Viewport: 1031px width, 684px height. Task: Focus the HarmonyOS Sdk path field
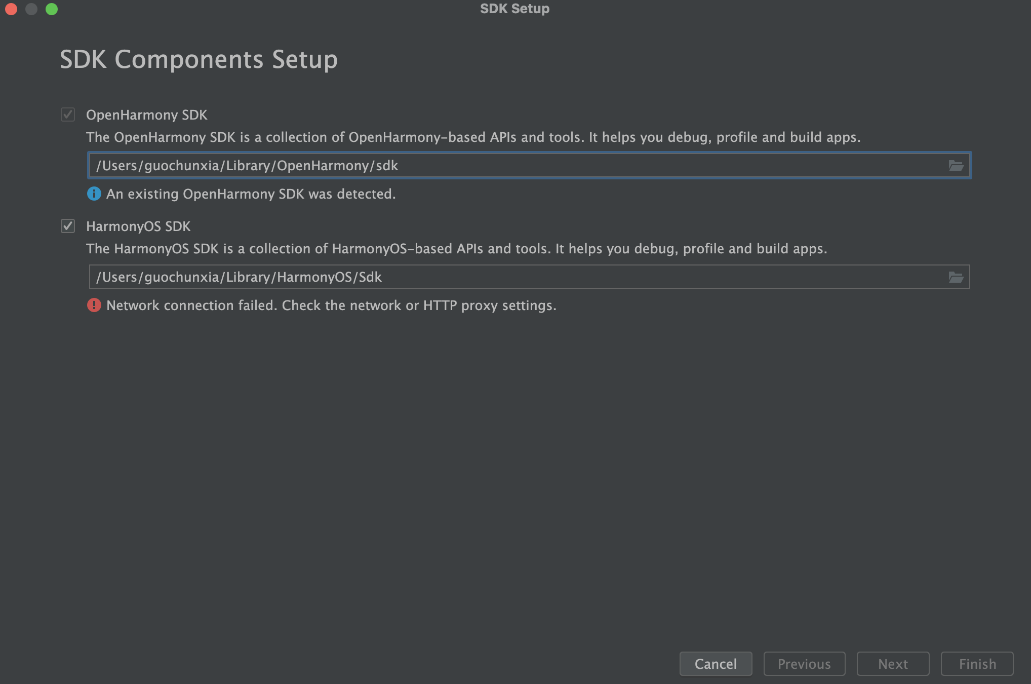[x=529, y=277]
